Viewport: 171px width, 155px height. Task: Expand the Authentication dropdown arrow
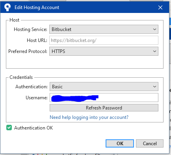click(x=154, y=87)
